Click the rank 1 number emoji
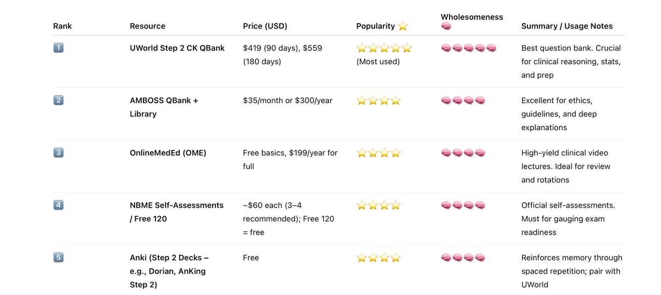The width and height of the screenshot is (661, 295). point(58,48)
